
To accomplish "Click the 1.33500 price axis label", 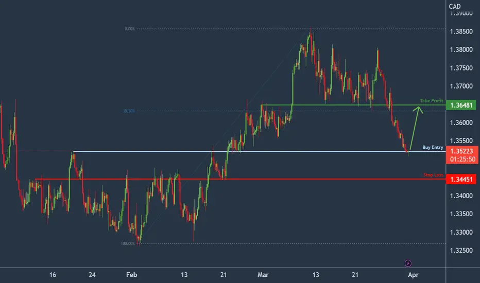I will pos(461,214).
